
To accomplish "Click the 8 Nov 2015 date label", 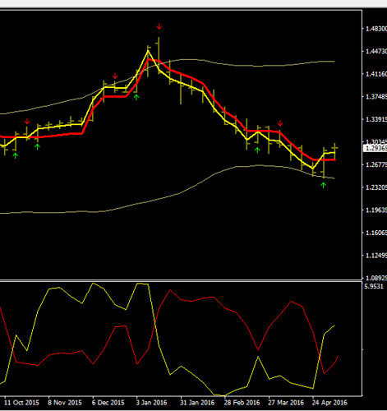I will [x=65, y=403].
